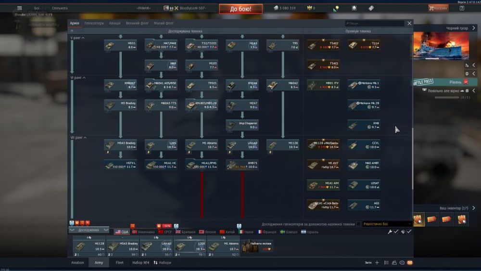This screenshot has width=481, height=271.
Task: Select LAV-AD in crew slot 3
Action: pos(156,246)
